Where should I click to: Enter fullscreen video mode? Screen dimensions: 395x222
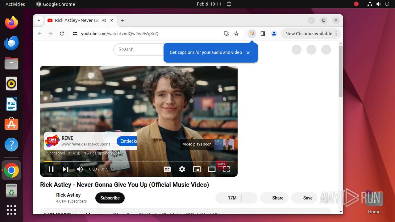coord(227,169)
